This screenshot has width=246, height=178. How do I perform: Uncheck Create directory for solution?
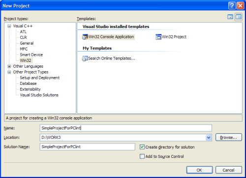point(142,147)
